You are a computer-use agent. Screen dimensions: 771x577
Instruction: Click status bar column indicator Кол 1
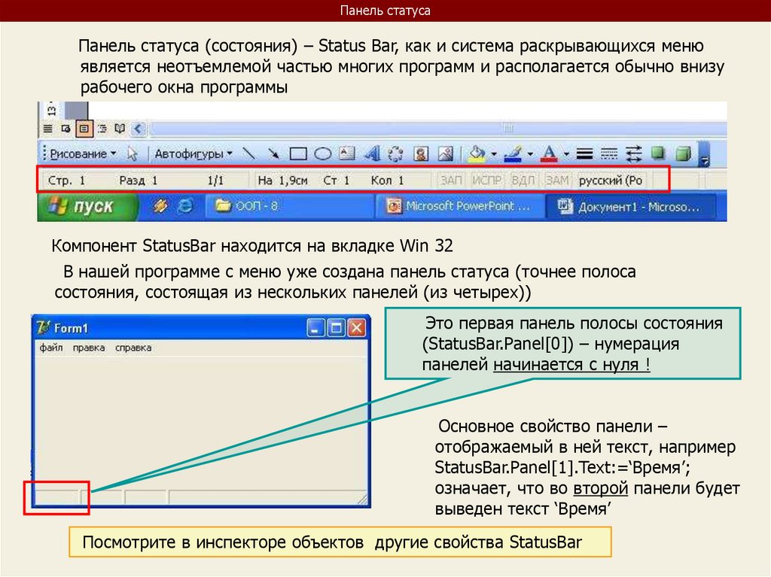(387, 181)
